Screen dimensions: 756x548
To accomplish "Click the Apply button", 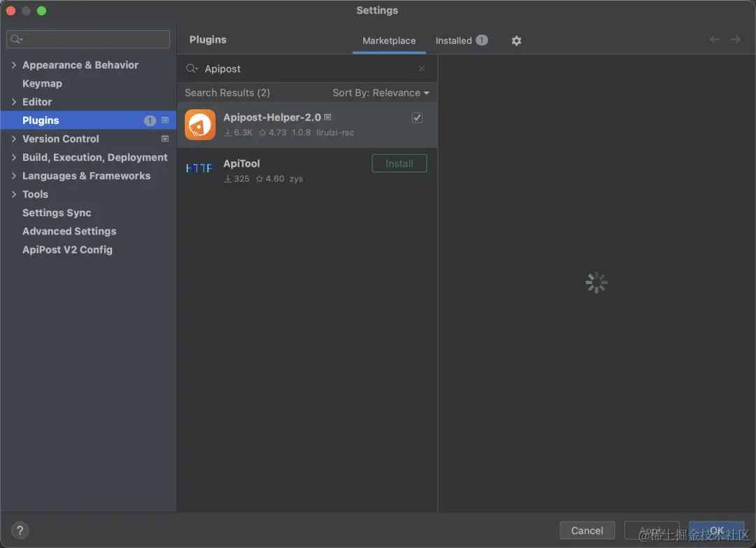I will pyautogui.click(x=652, y=531).
